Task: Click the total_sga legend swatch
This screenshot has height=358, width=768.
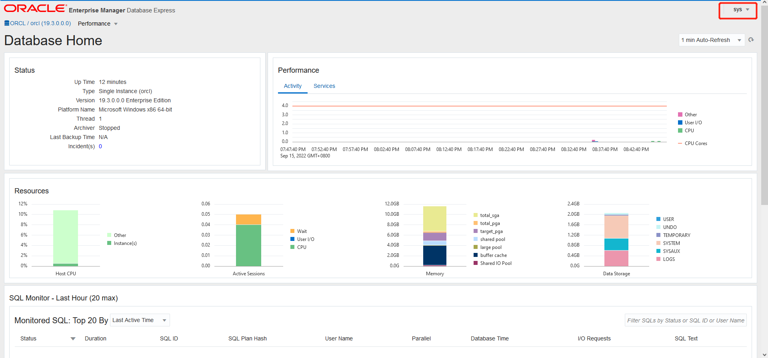Action: 476,215
